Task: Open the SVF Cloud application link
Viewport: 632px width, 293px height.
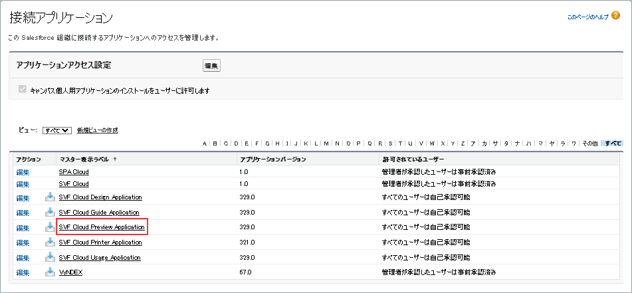Action: [x=74, y=184]
